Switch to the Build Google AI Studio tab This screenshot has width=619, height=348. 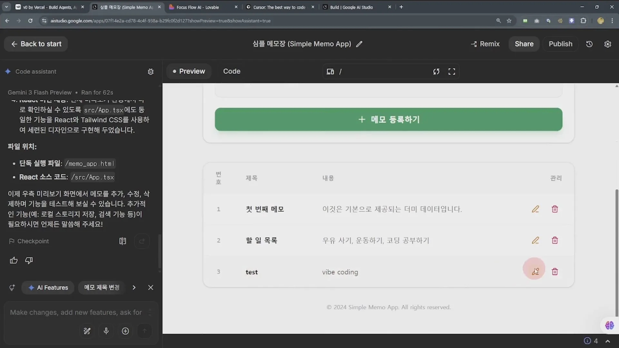tap(356, 7)
